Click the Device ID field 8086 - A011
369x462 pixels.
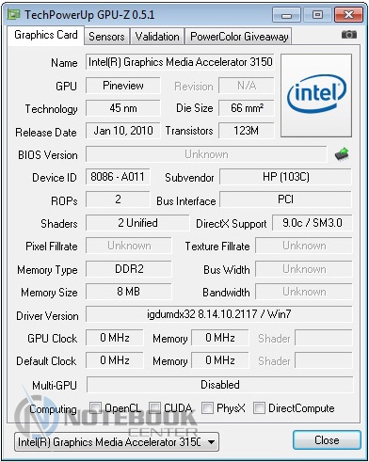118,177
